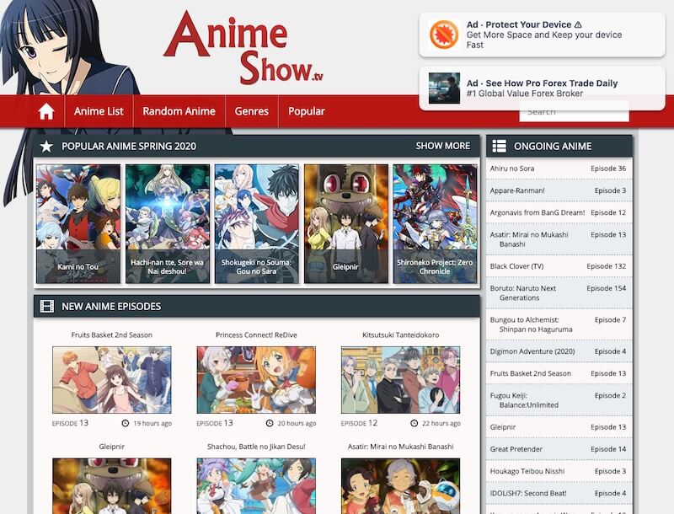
Task: Open the Forex ad thumbnail image
Action: 444,88
